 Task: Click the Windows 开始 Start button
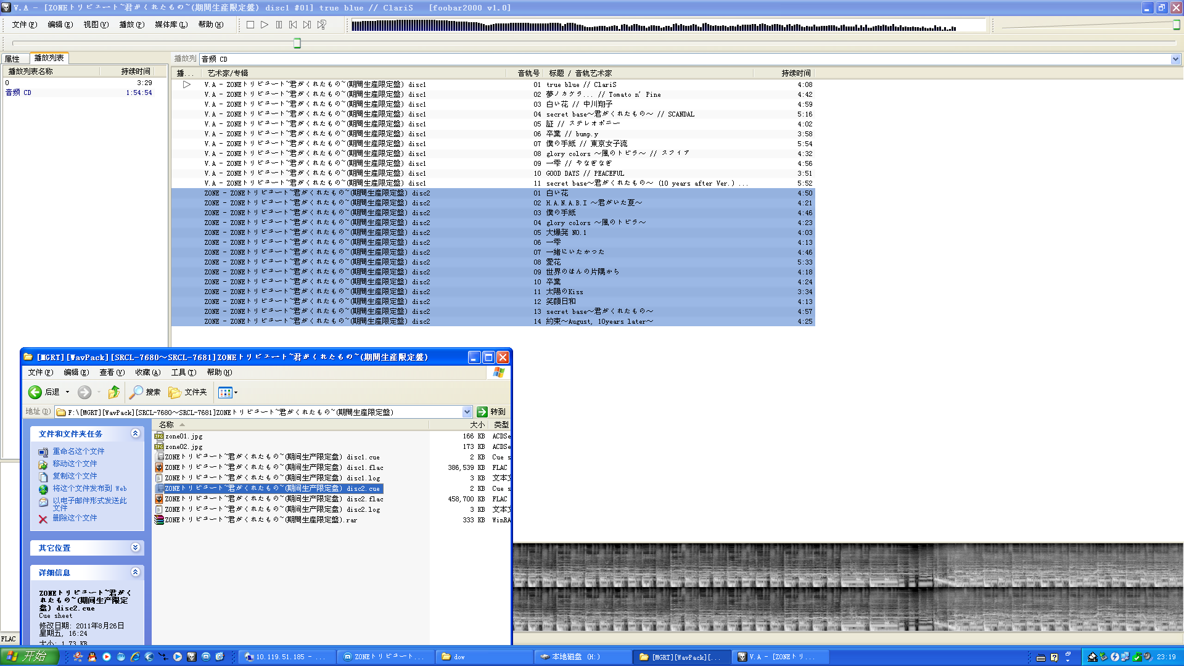pos(29,656)
